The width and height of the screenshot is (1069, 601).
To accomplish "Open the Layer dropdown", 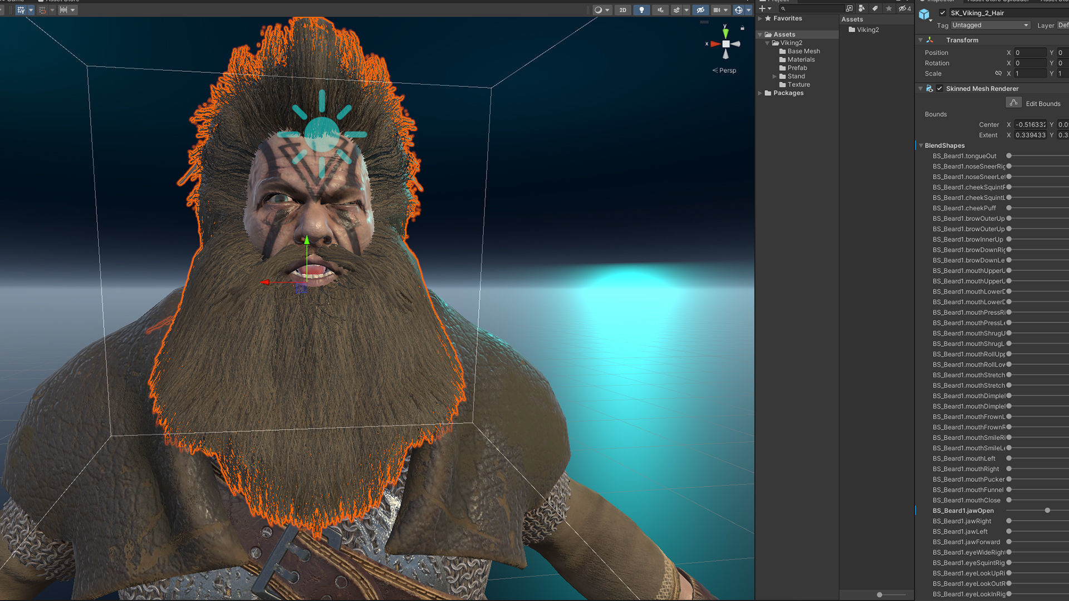I will point(1062,25).
